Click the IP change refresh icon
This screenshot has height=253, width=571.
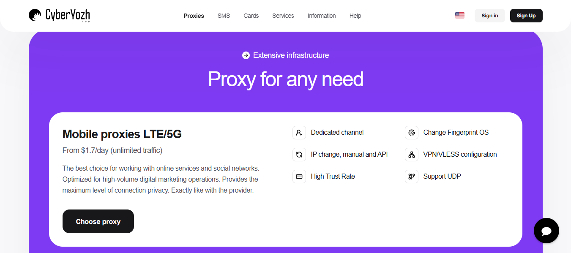tap(299, 155)
